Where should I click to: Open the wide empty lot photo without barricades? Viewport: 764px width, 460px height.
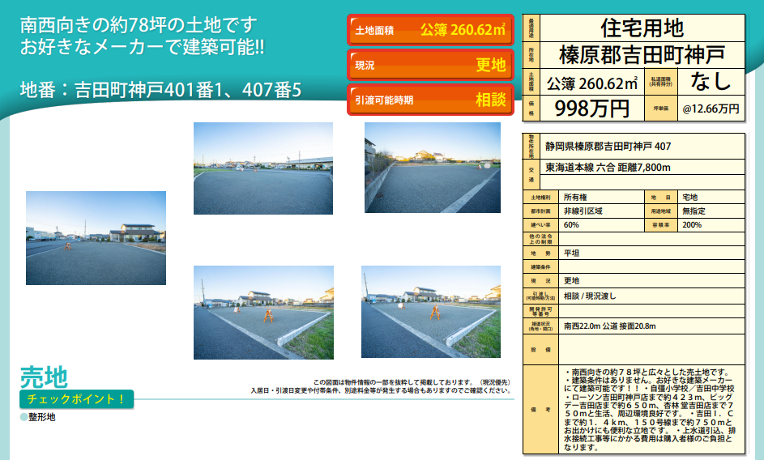point(262,168)
